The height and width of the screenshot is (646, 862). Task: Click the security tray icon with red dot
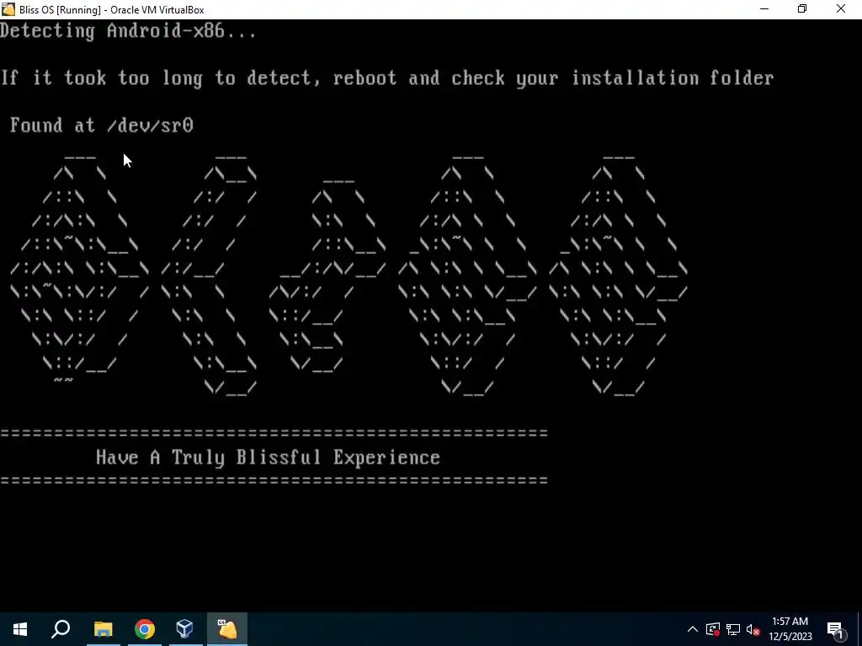(713, 629)
